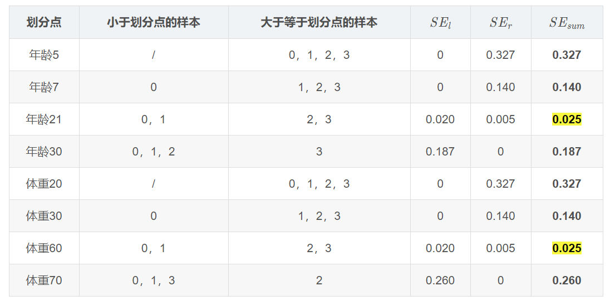Image resolution: width=610 pixels, height=306 pixels.
Task: Click highlighted 0.025 in 体重60 row
Action: [567, 248]
